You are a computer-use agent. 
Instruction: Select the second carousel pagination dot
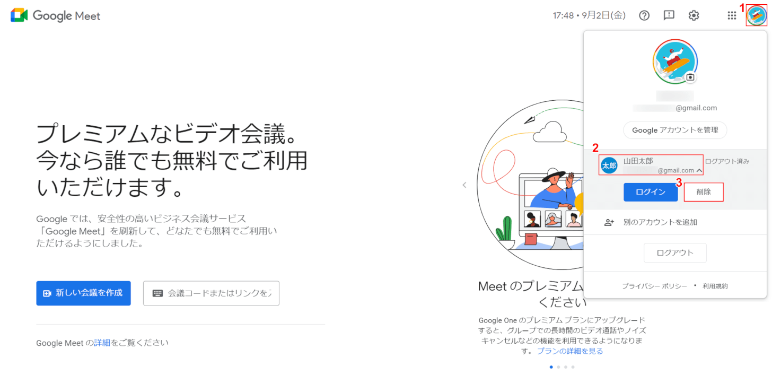point(558,367)
